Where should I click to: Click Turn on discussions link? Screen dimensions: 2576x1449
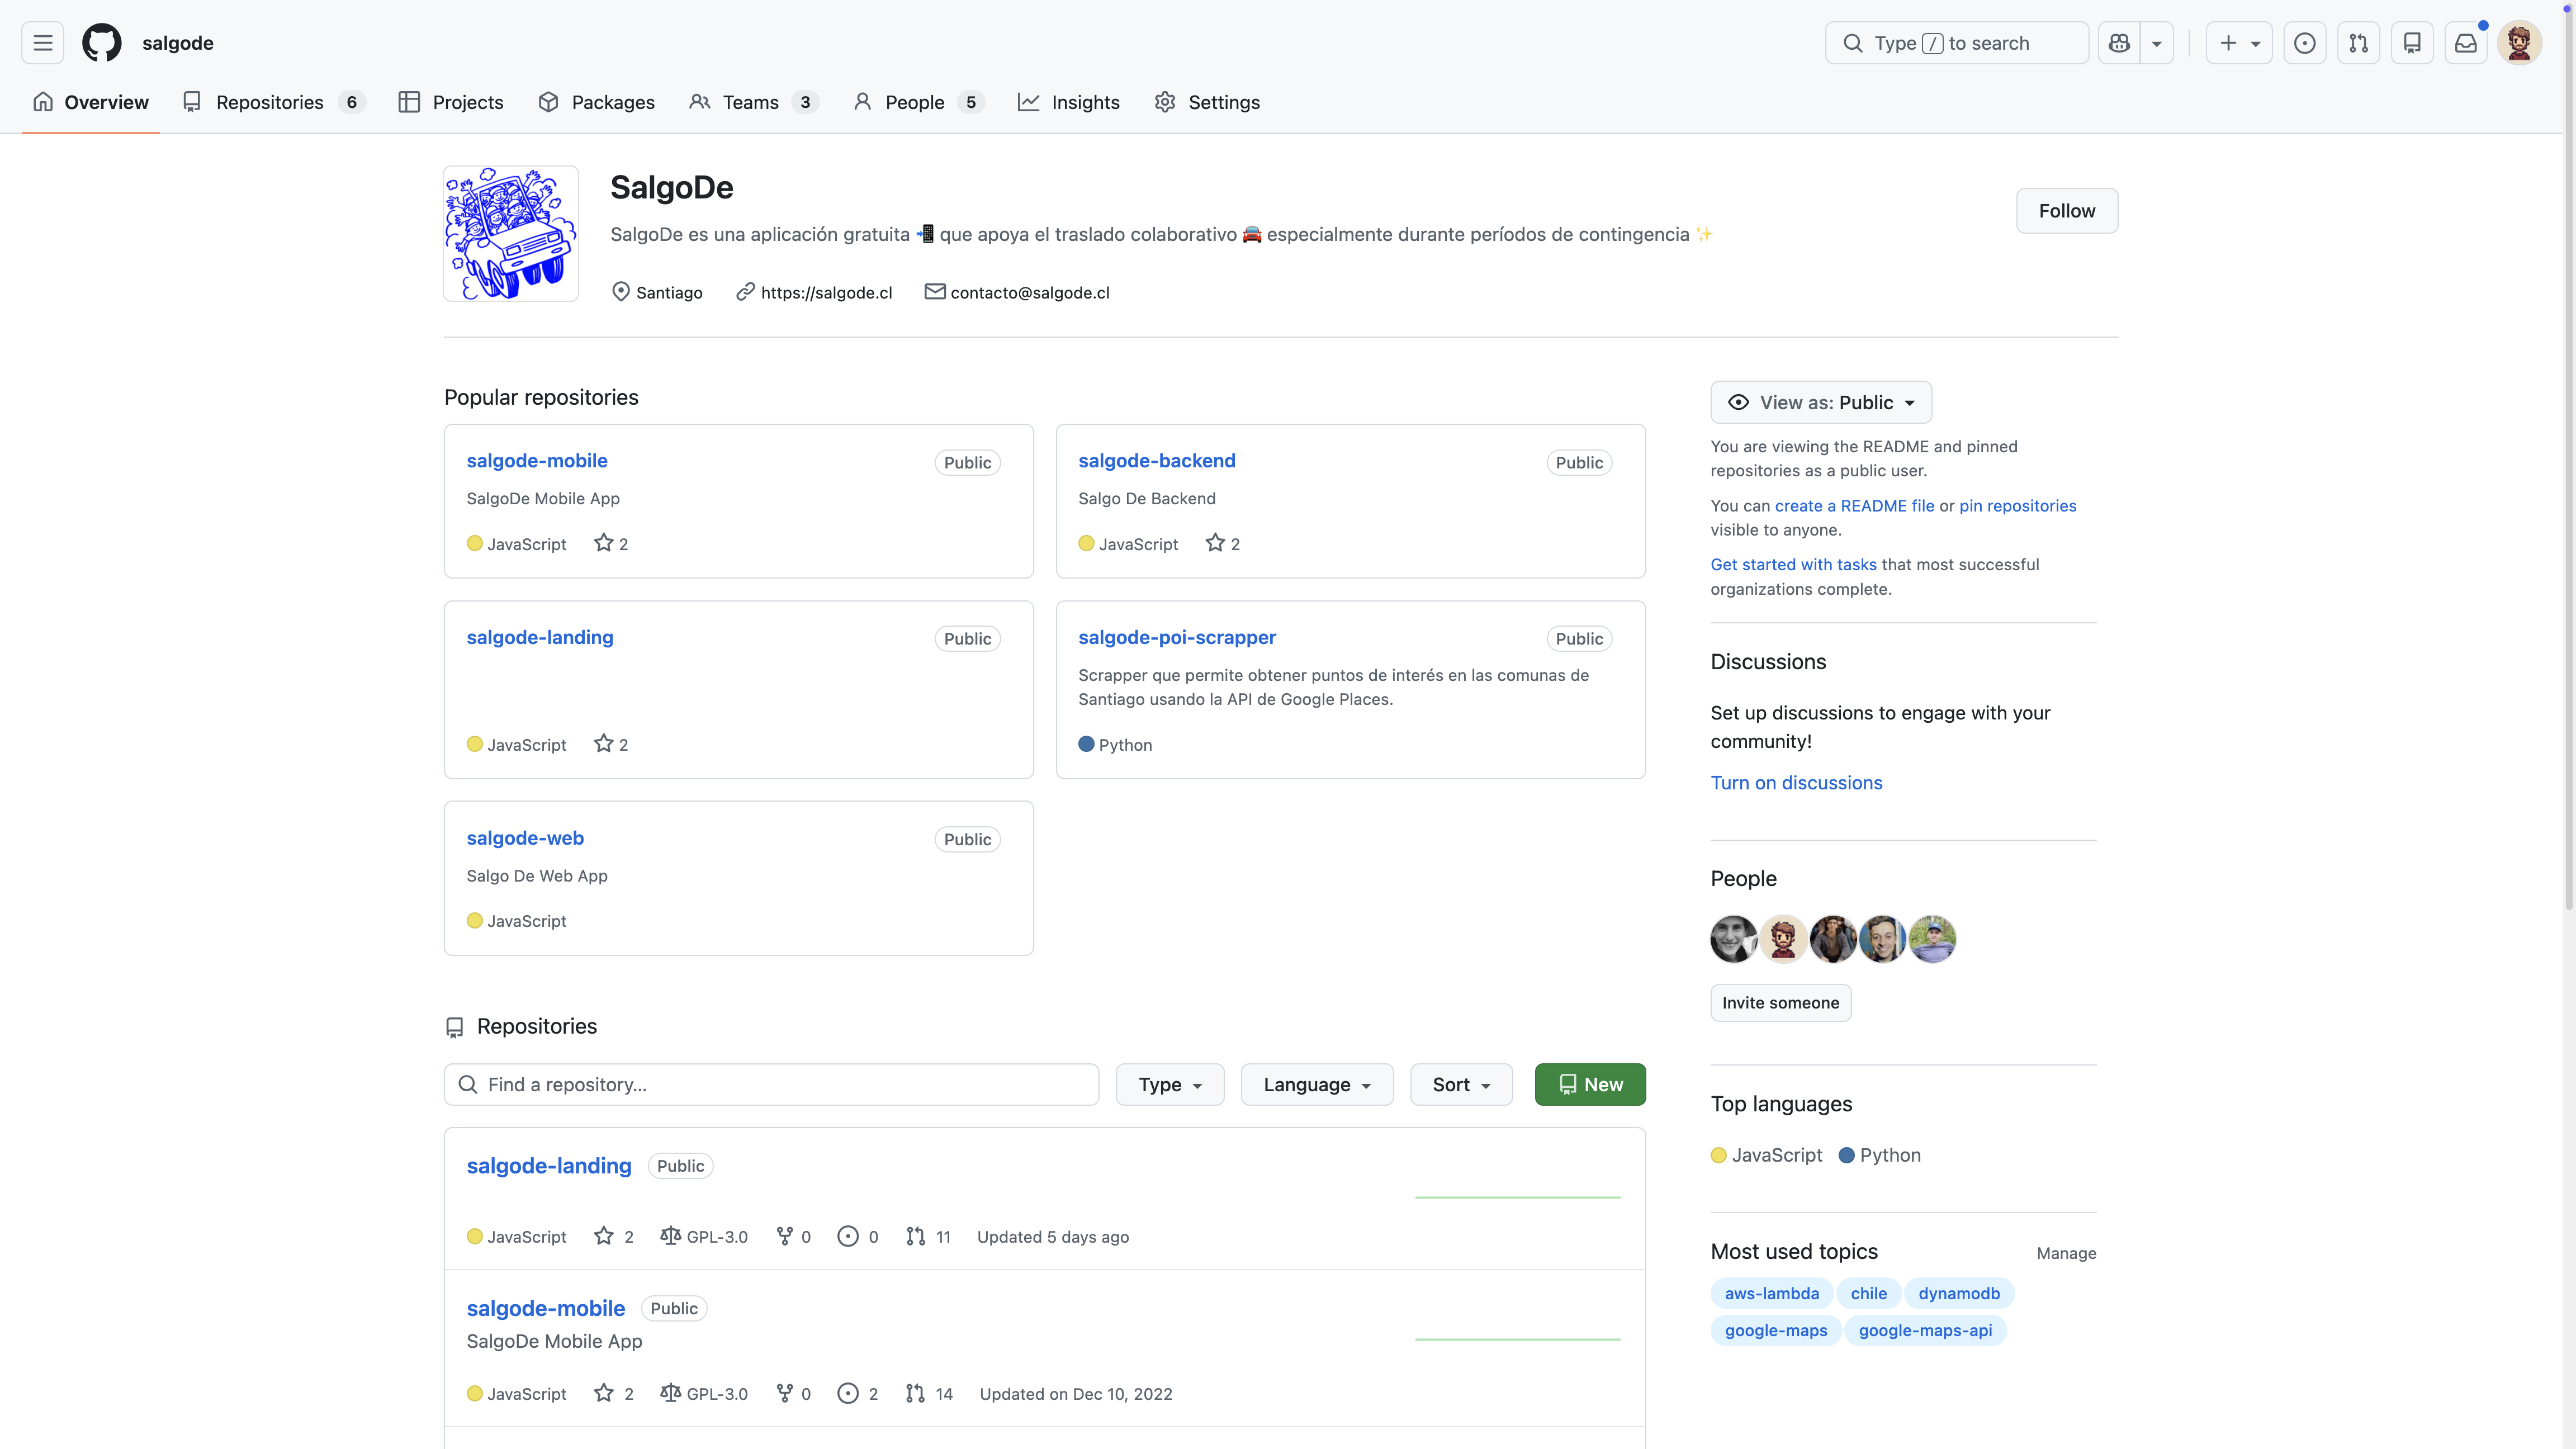tap(1796, 783)
